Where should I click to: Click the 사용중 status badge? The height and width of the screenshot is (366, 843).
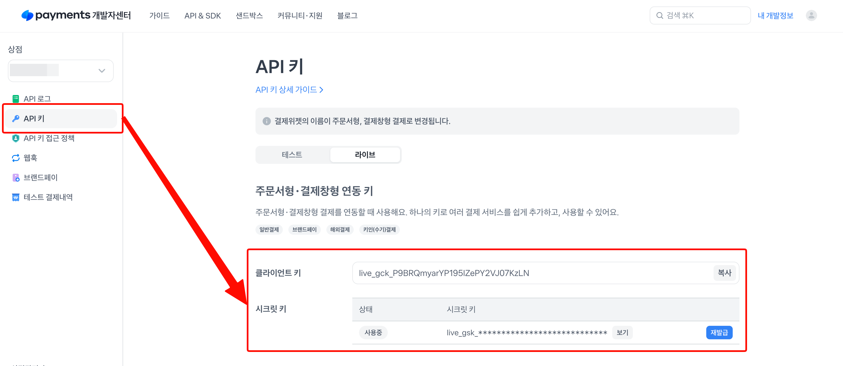(373, 332)
